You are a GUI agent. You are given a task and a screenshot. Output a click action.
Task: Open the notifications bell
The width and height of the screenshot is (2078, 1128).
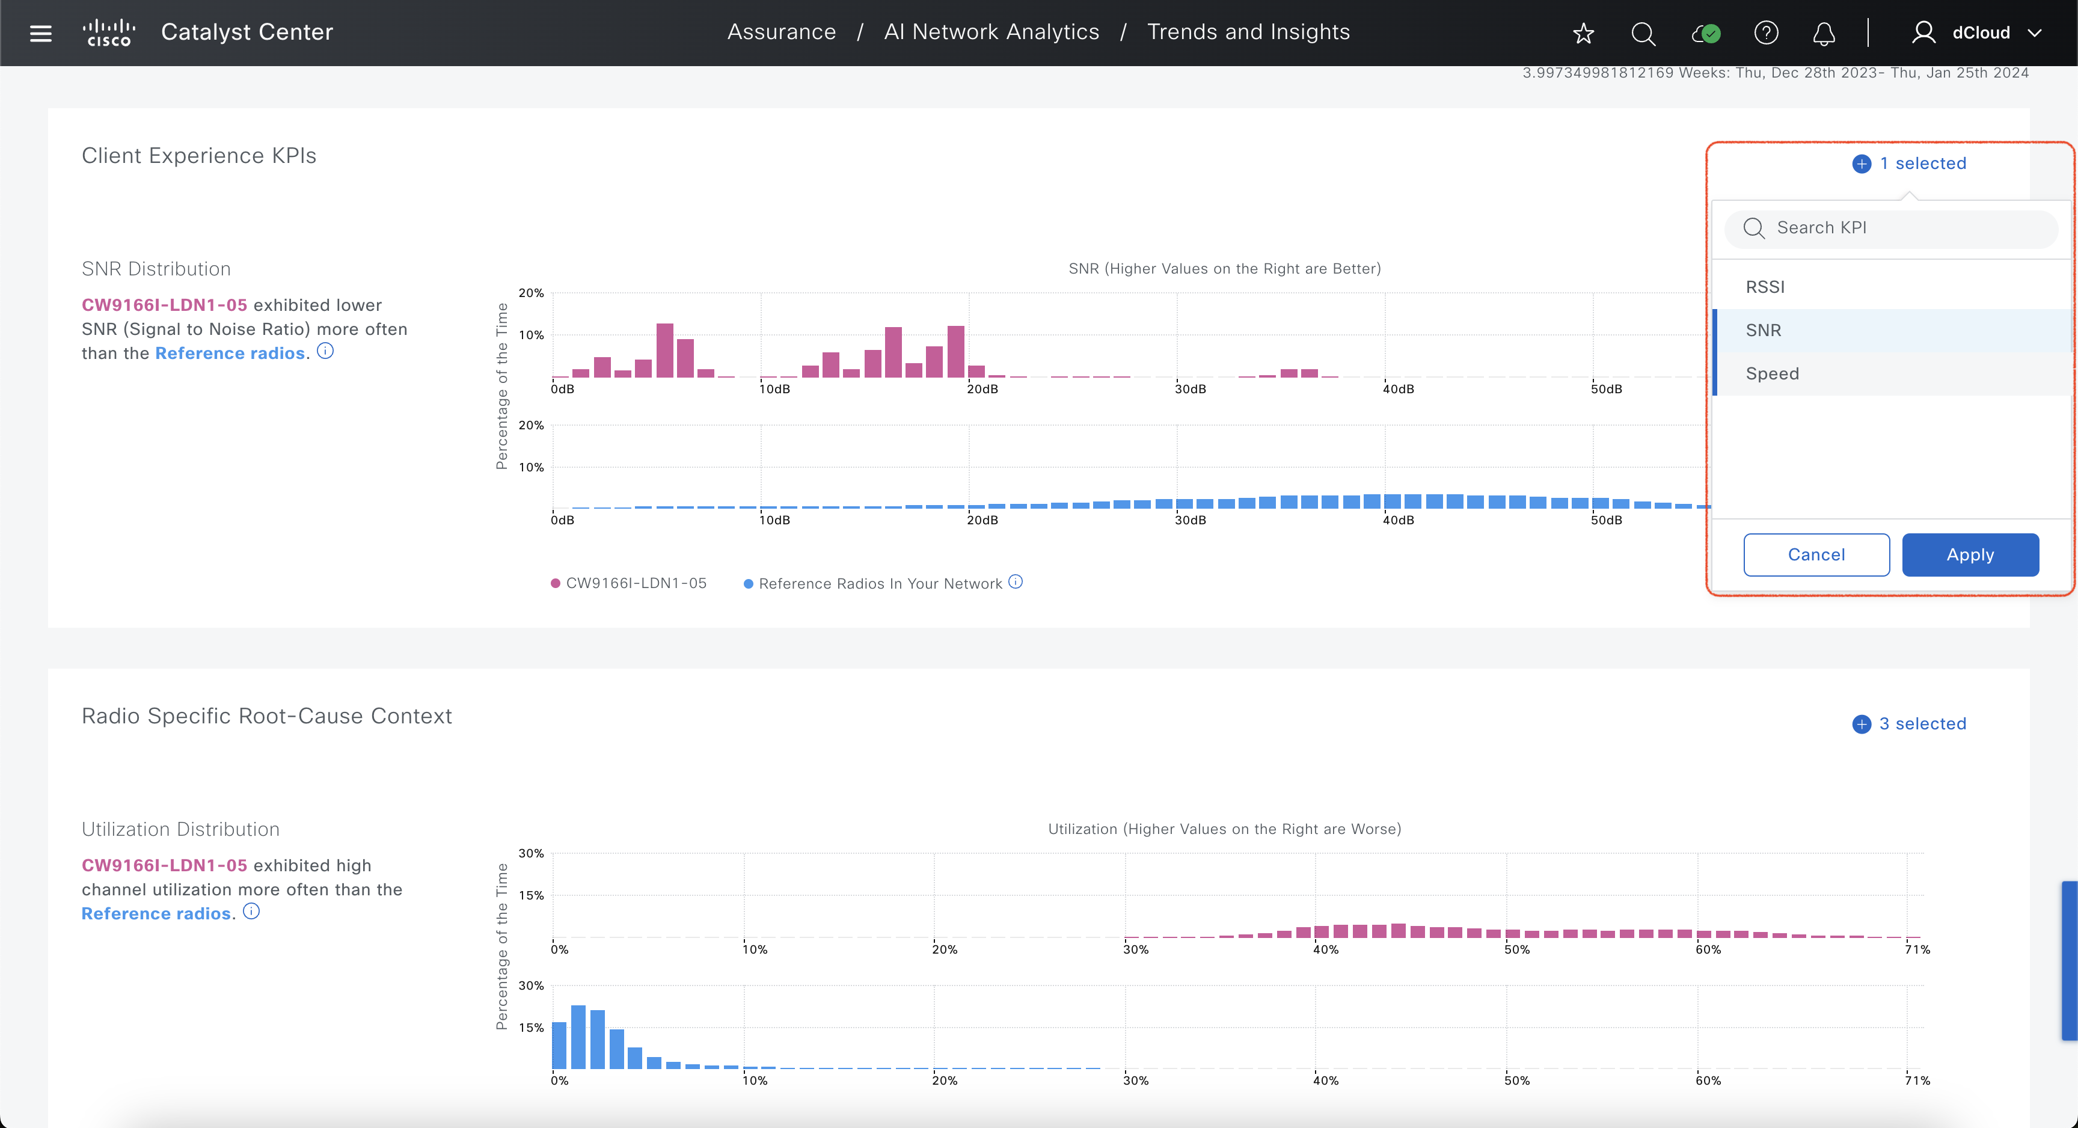coord(1824,33)
